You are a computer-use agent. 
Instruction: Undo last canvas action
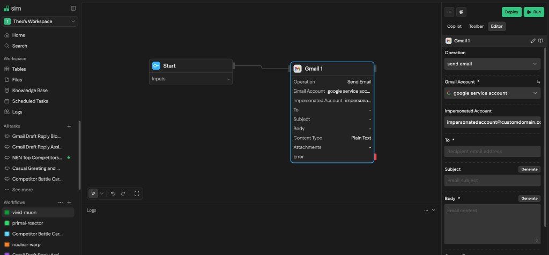[x=113, y=193]
